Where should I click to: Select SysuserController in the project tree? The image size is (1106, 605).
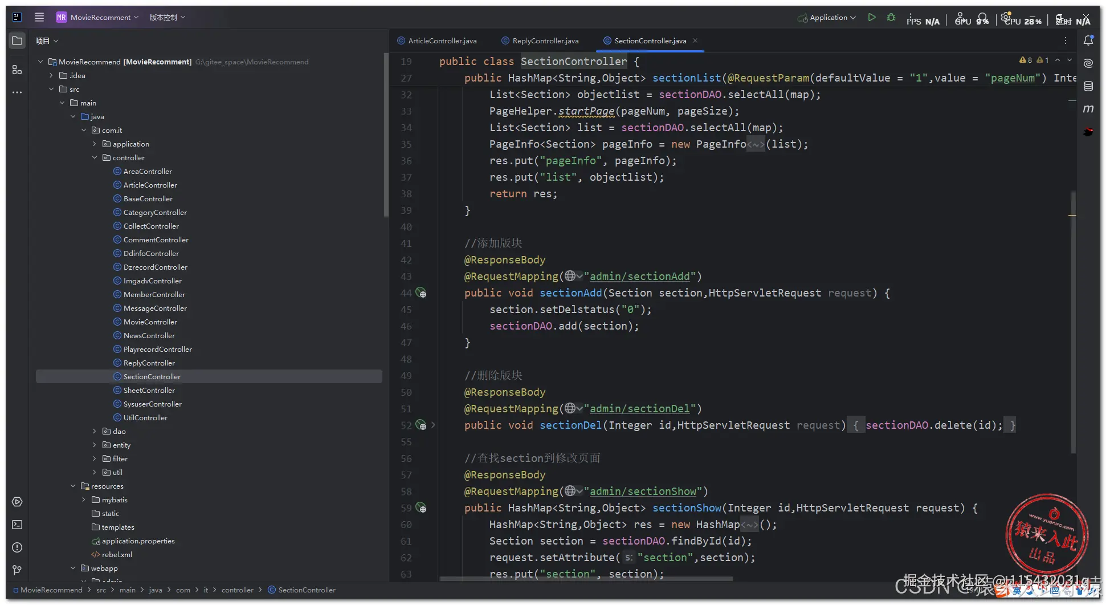pos(152,404)
